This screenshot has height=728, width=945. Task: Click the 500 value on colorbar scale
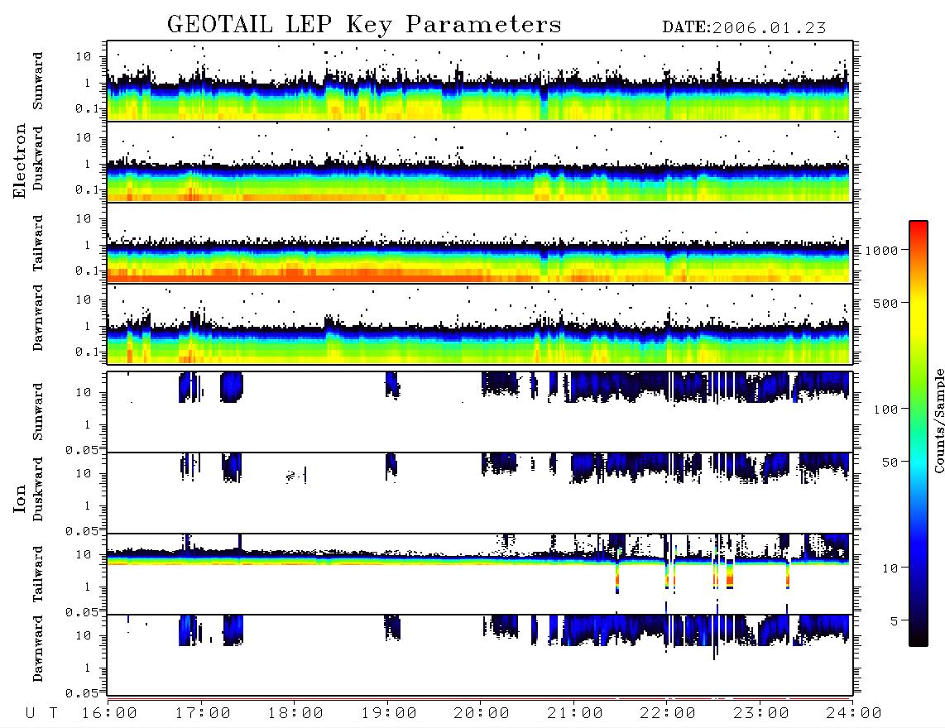(885, 303)
